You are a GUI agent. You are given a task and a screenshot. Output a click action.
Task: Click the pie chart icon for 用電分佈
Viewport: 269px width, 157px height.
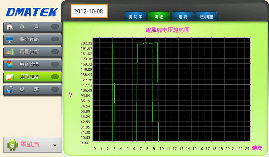point(10,64)
